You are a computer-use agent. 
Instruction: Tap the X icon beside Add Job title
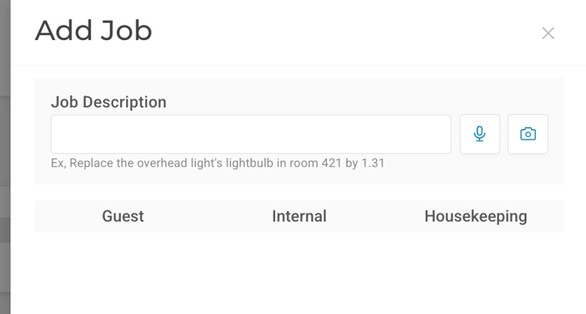pos(548,33)
